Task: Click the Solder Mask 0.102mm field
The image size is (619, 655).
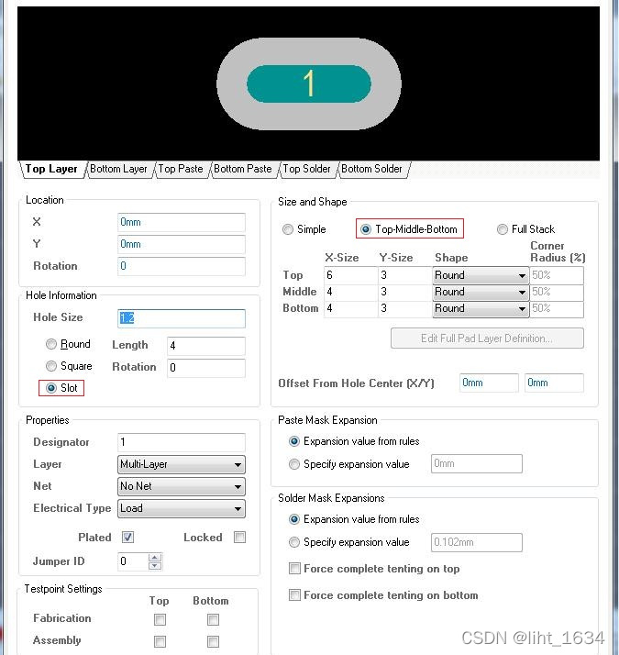Action: pos(477,542)
